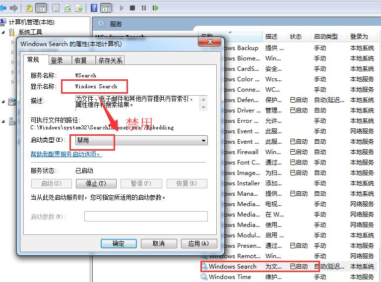Select 系统工具 in the console tree
The image size is (381, 282).
pyautogui.click(x=30, y=32)
